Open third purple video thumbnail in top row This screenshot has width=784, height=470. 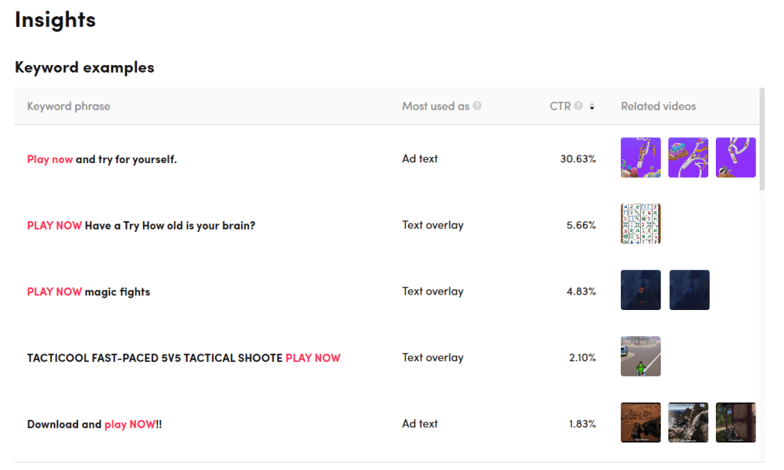pos(735,158)
